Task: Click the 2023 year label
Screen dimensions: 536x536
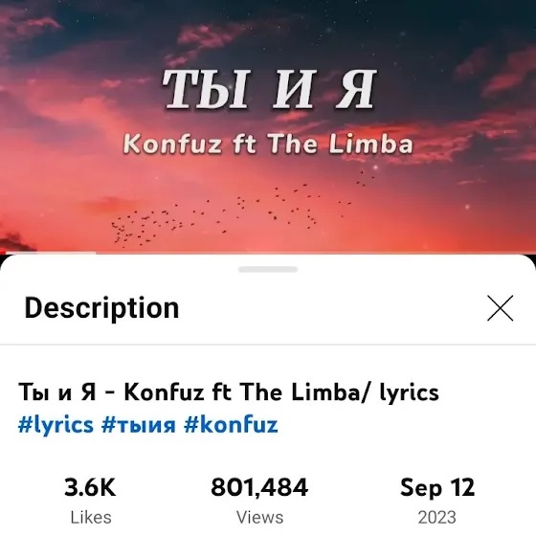Action: (x=437, y=518)
